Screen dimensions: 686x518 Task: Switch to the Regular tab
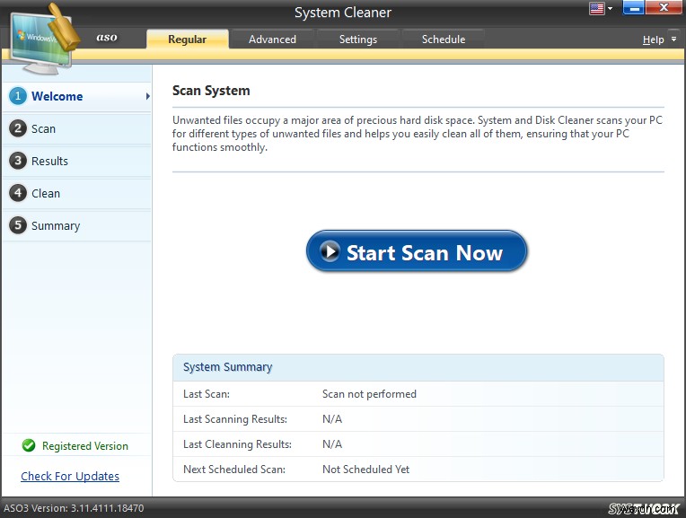coord(188,39)
